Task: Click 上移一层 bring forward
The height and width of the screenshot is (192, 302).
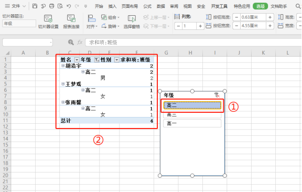Action: pyautogui.click(x=156, y=17)
